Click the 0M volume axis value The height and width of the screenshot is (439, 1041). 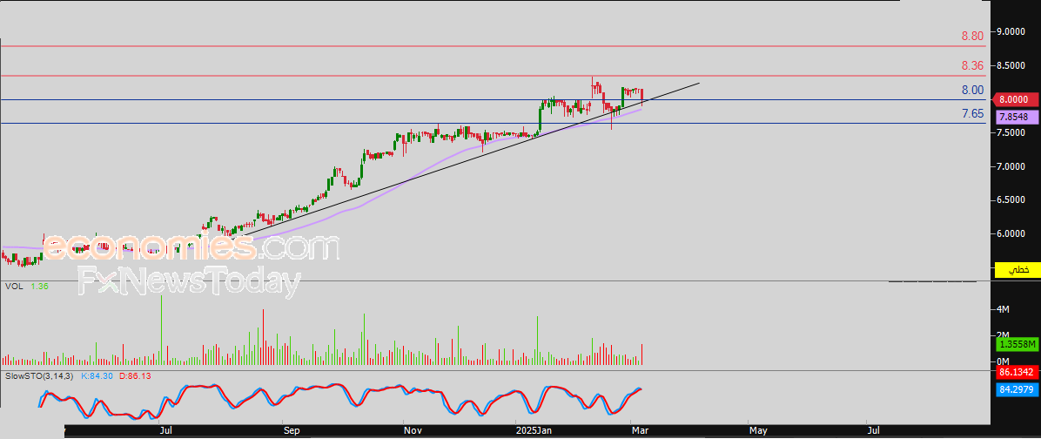coord(1004,361)
